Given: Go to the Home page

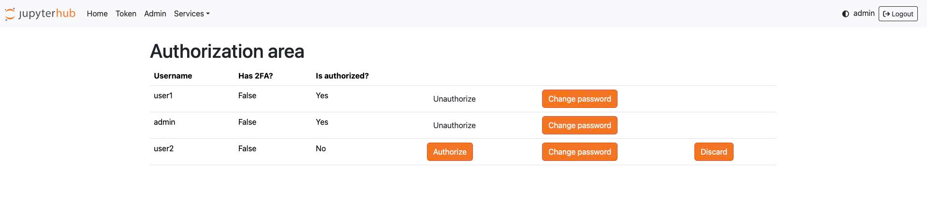Looking at the screenshot, I should coord(97,13).
